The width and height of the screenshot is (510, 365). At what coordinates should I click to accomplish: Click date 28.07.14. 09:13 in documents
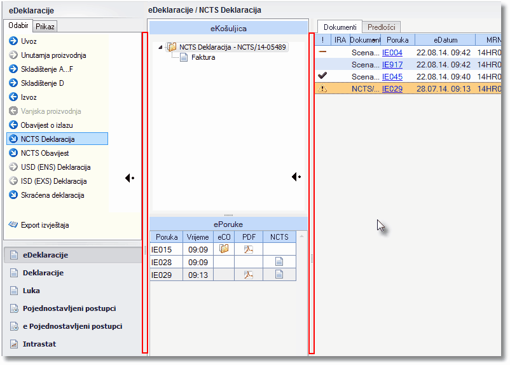coord(443,89)
